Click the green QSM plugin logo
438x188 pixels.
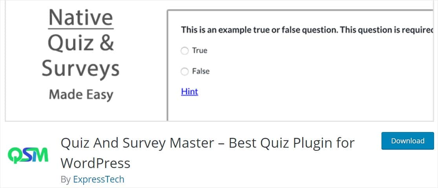27,155
